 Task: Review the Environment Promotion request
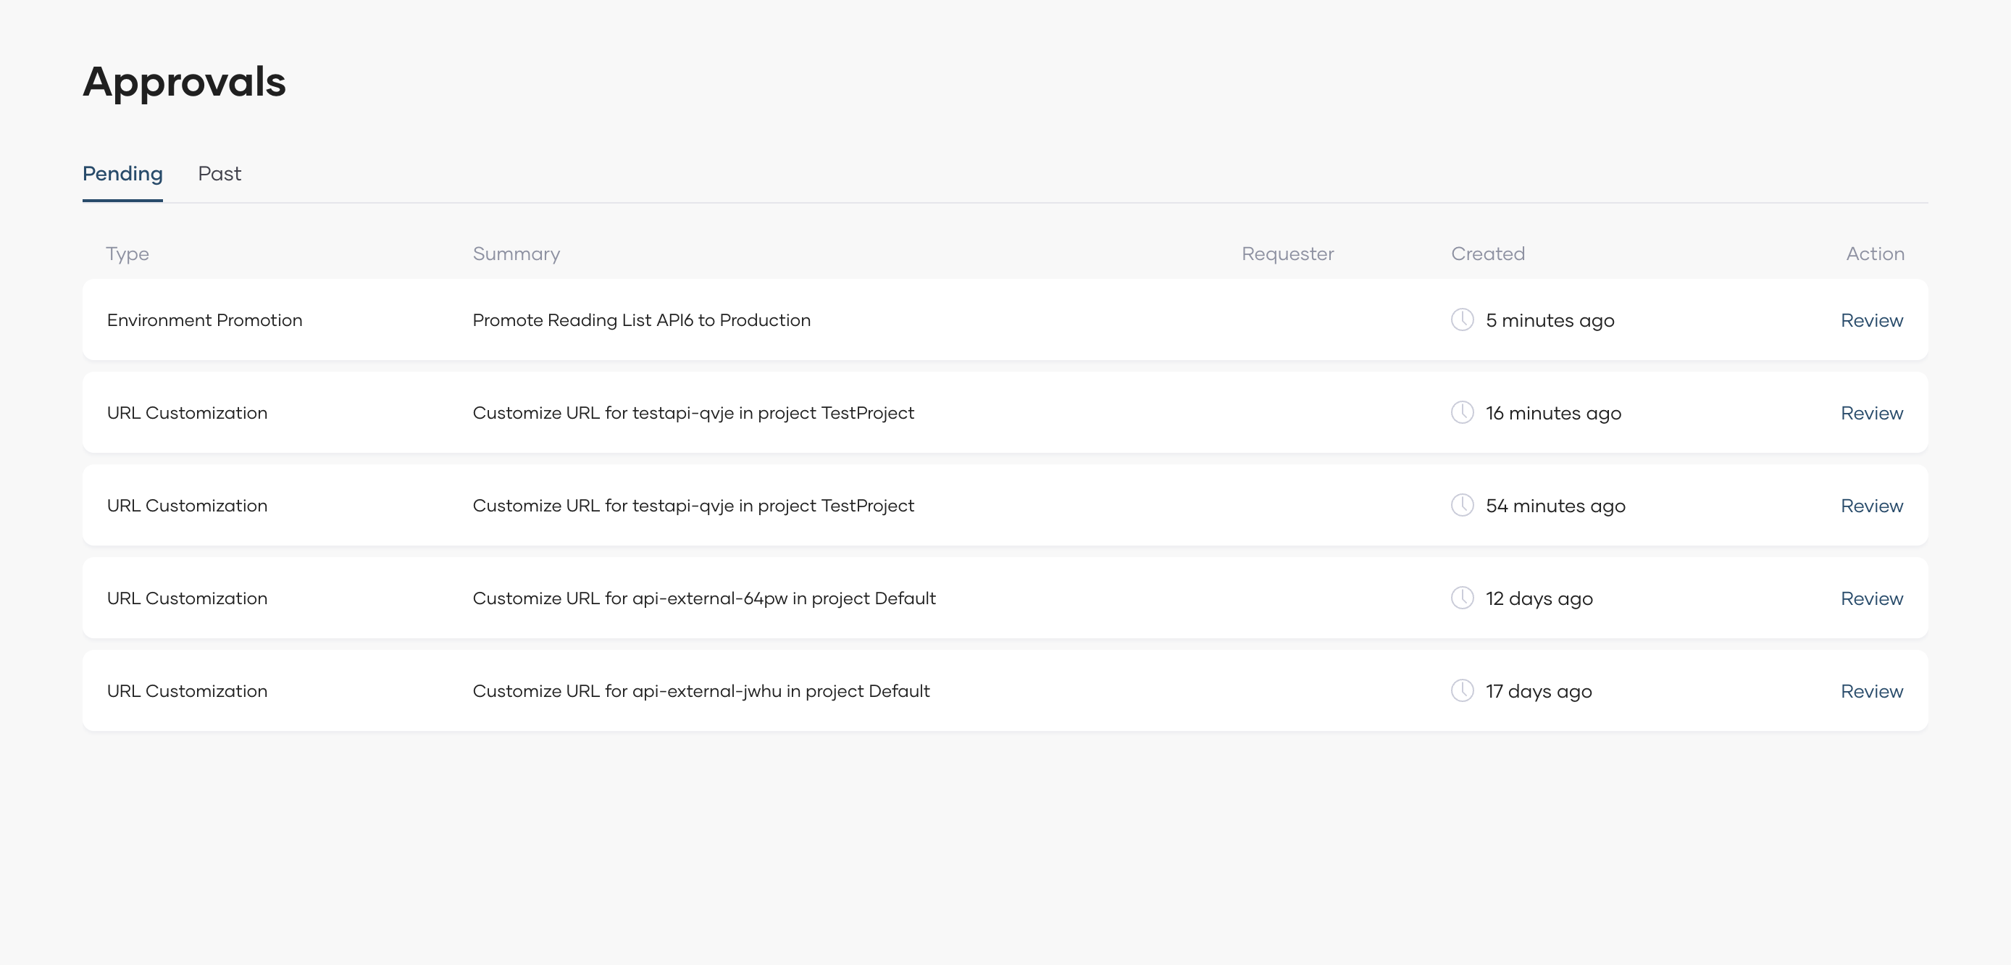click(1871, 321)
